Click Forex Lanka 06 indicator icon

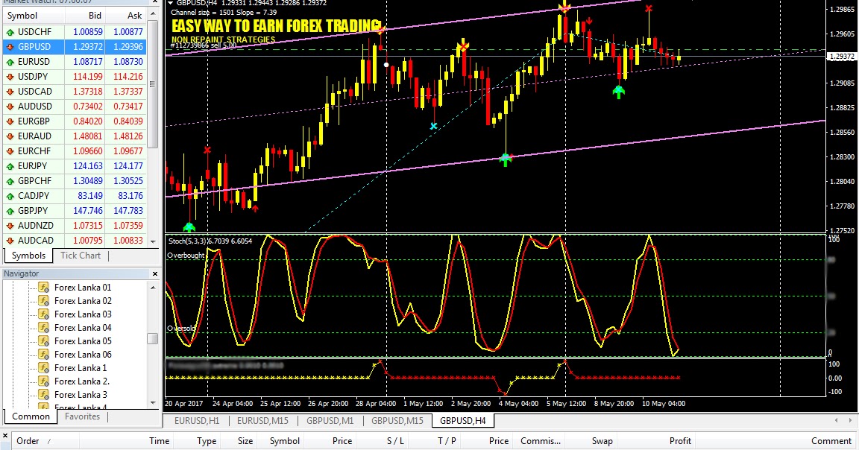tap(43, 354)
